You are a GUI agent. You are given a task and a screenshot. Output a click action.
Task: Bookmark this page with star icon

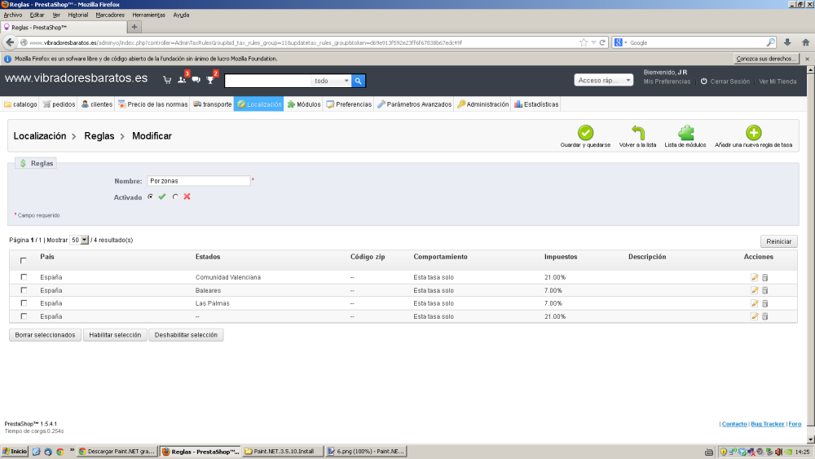pos(584,42)
